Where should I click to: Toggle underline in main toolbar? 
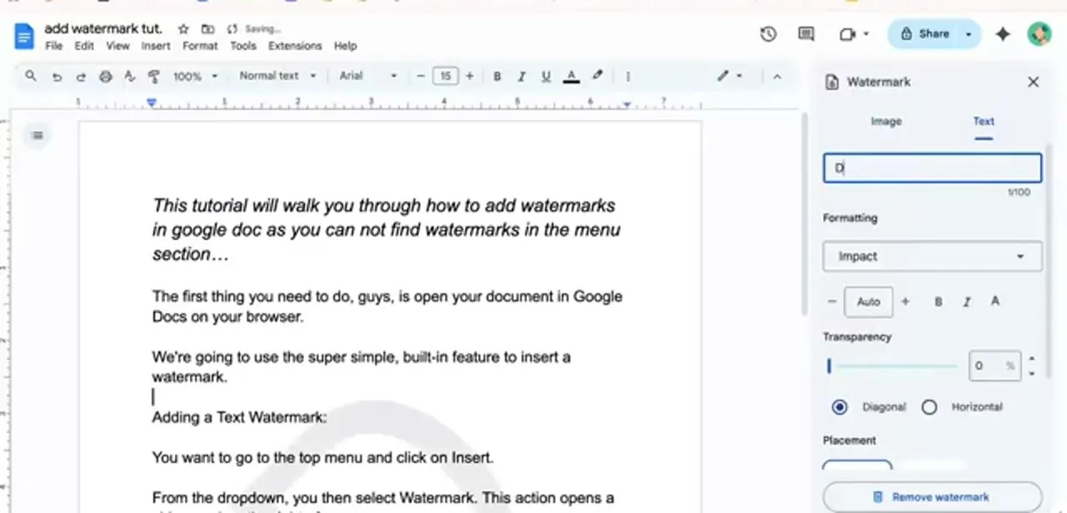click(546, 77)
